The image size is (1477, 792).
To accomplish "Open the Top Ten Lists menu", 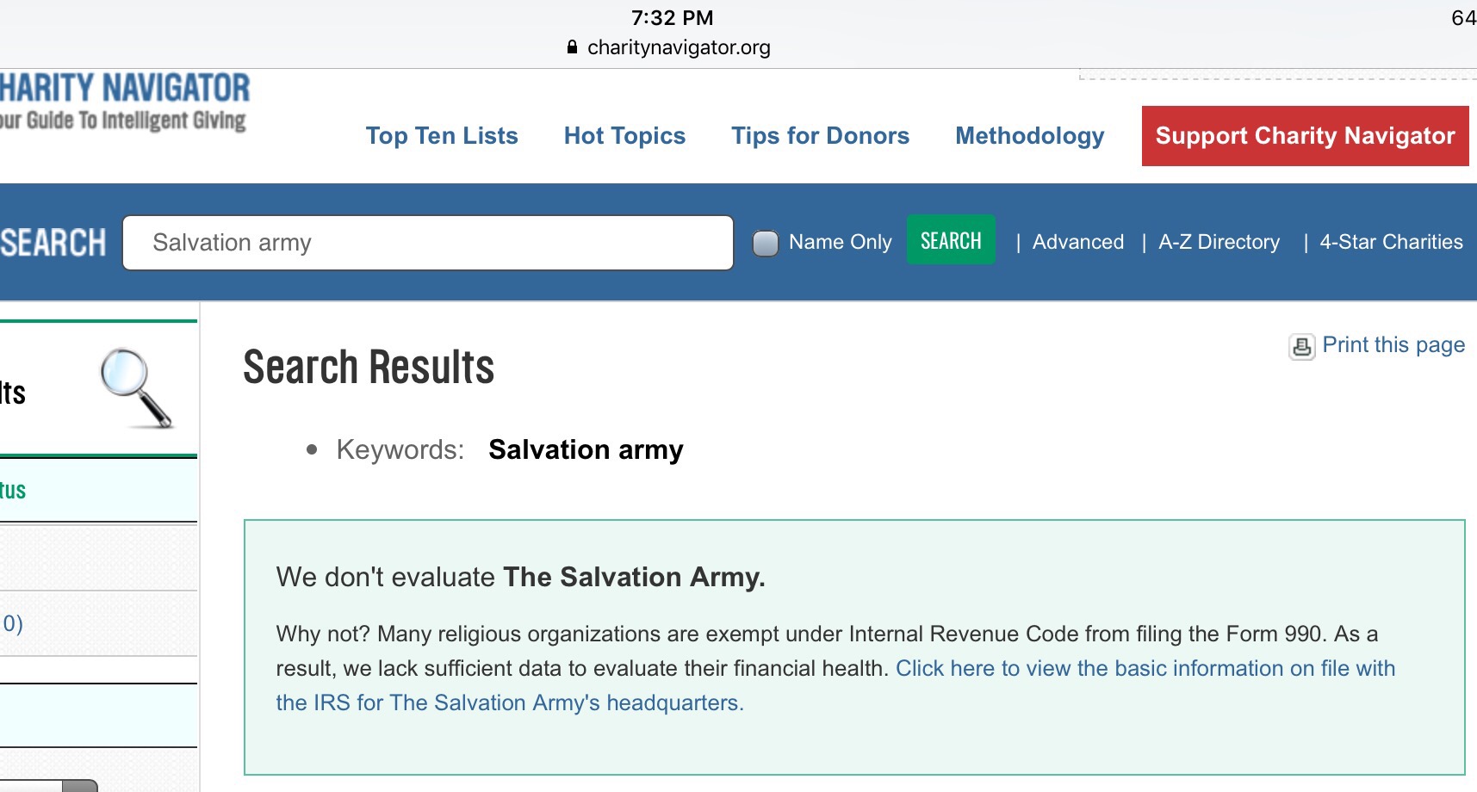I will point(442,136).
